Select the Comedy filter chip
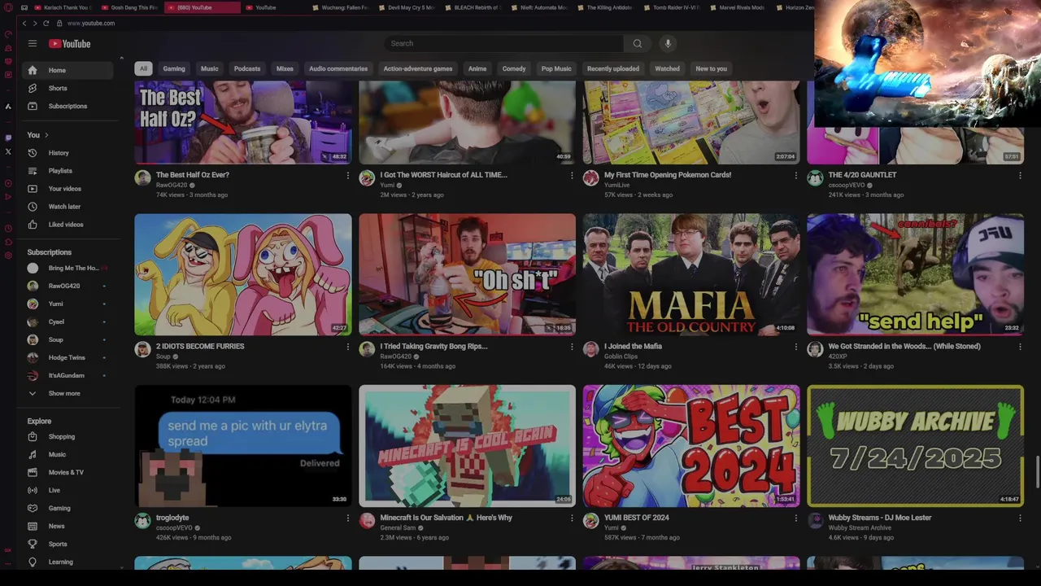This screenshot has width=1041, height=586. coord(514,68)
